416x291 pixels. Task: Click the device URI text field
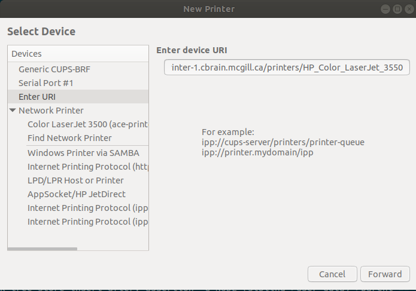287,68
